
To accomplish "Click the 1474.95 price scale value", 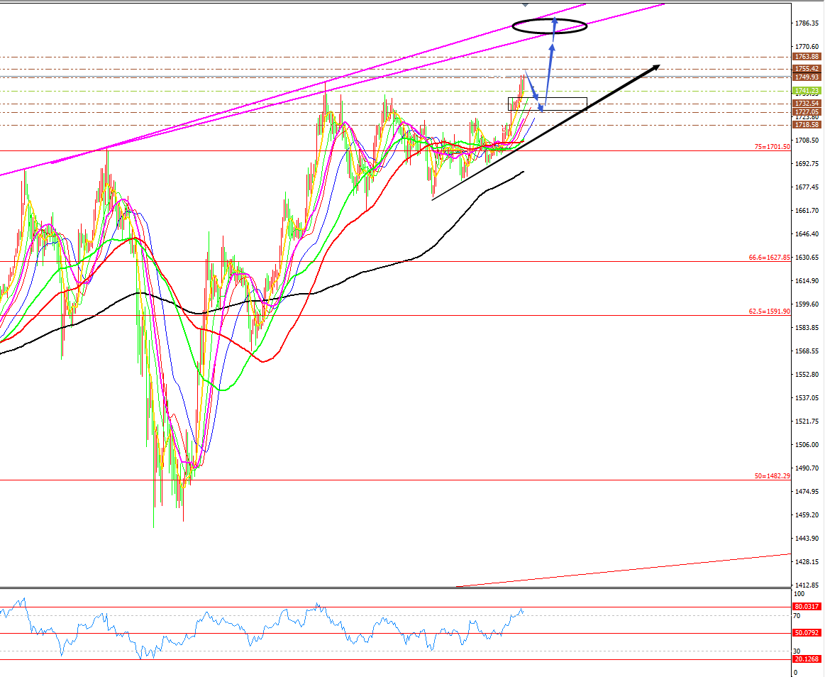I will pyautogui.click(x=807, y=492).
